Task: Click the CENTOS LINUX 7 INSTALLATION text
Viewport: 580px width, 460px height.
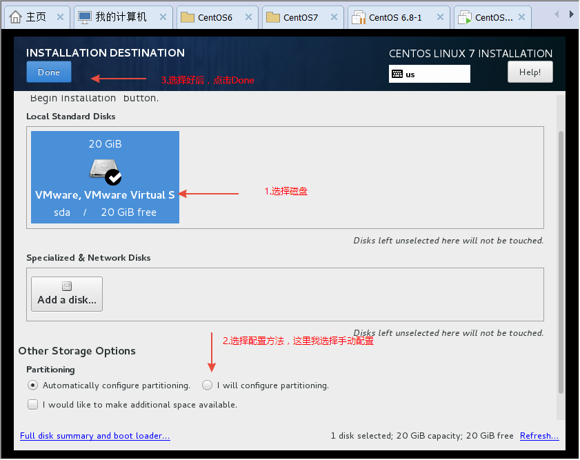Action: coord(470,54)
